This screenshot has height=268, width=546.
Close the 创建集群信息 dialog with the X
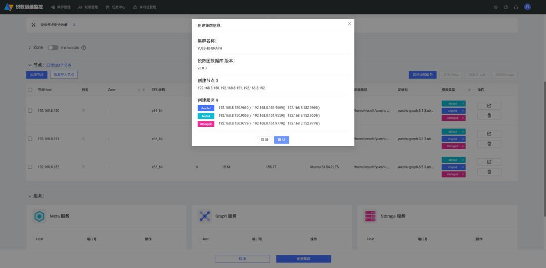[x=349, y=24]
